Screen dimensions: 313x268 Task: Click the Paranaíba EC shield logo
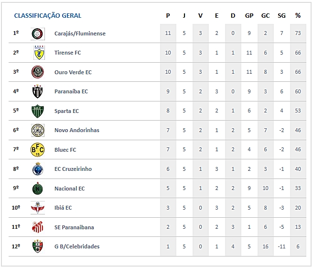click(x=38, y=91)
